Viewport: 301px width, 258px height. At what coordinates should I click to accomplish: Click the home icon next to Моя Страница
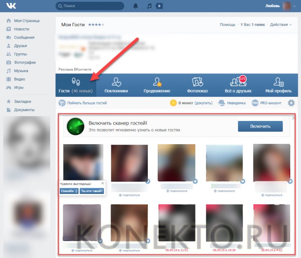coord(9,21)
